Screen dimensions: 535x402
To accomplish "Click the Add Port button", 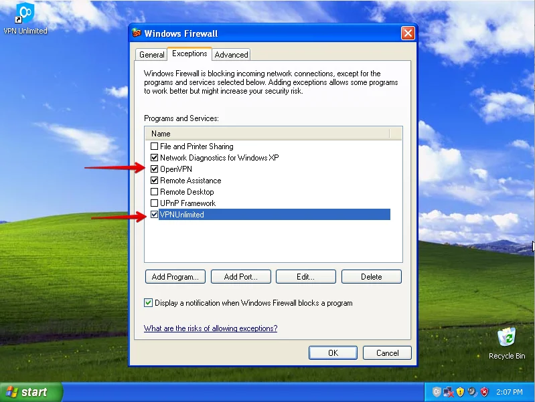I will coord(240,277).
